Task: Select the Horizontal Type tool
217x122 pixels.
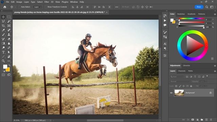Action: tap(3, 52)
